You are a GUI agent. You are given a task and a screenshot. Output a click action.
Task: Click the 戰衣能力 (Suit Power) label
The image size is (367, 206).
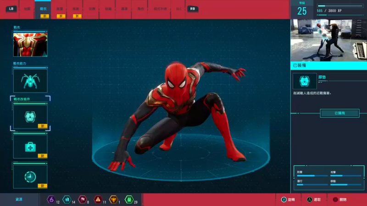pyautogui.click(x=20, y=64)
